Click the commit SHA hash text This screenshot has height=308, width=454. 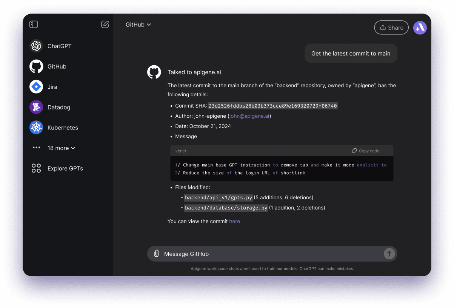click(x=272, y=106)
